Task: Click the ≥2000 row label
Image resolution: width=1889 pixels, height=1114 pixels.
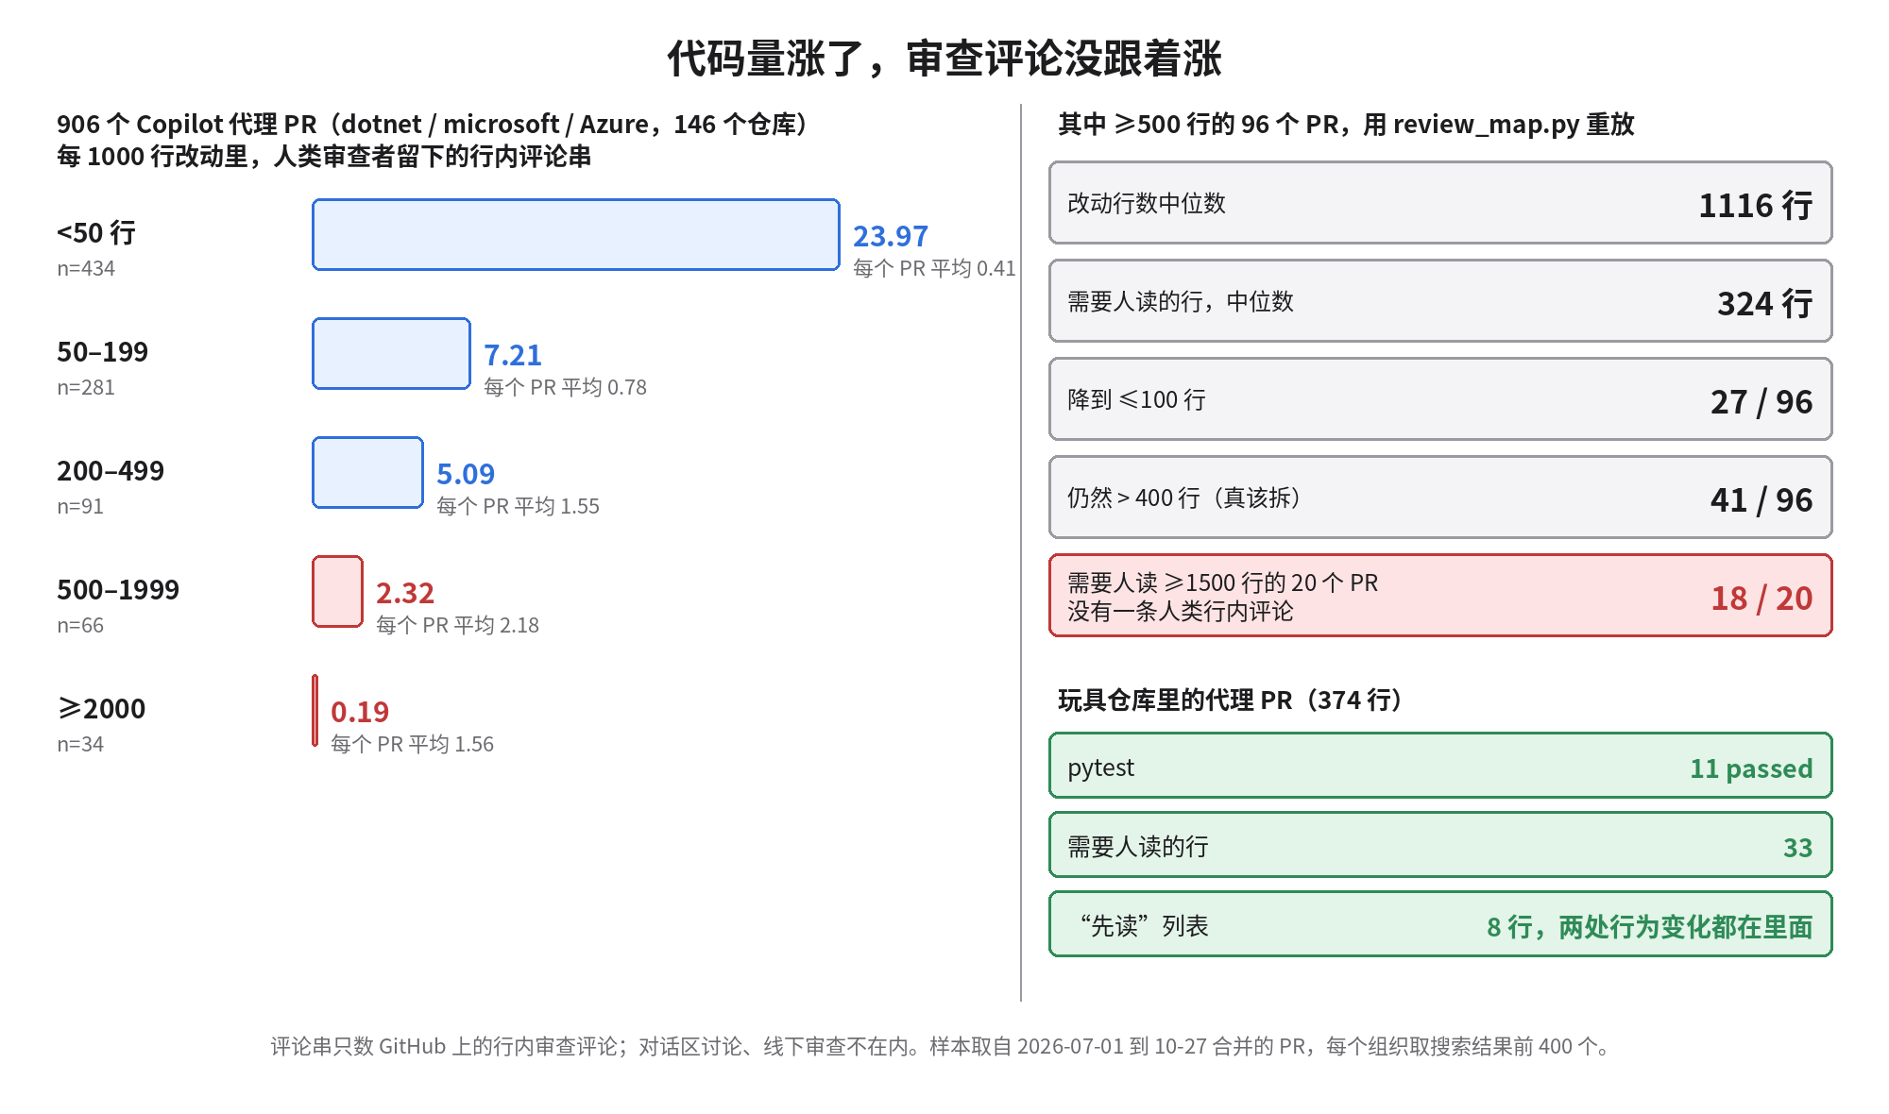Action: point(101,709)
